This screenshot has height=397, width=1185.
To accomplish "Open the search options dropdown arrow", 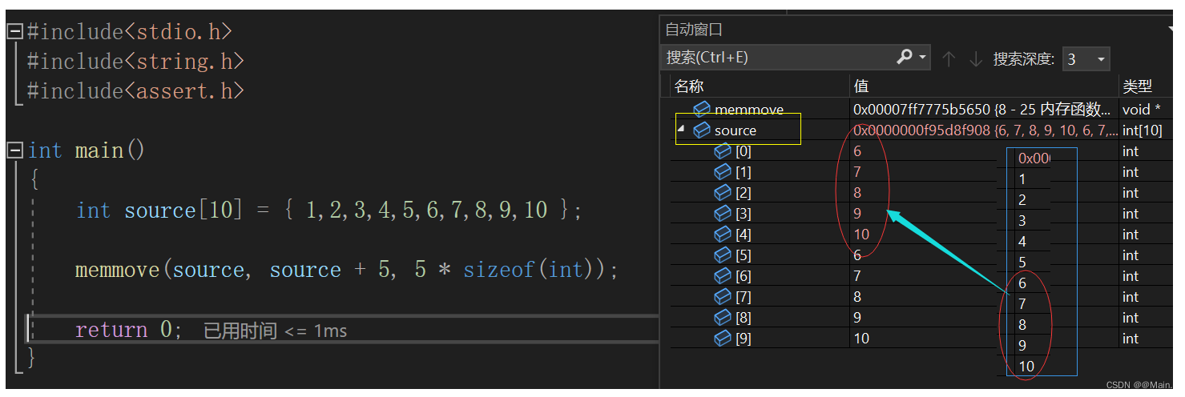I will pos(923,57).
